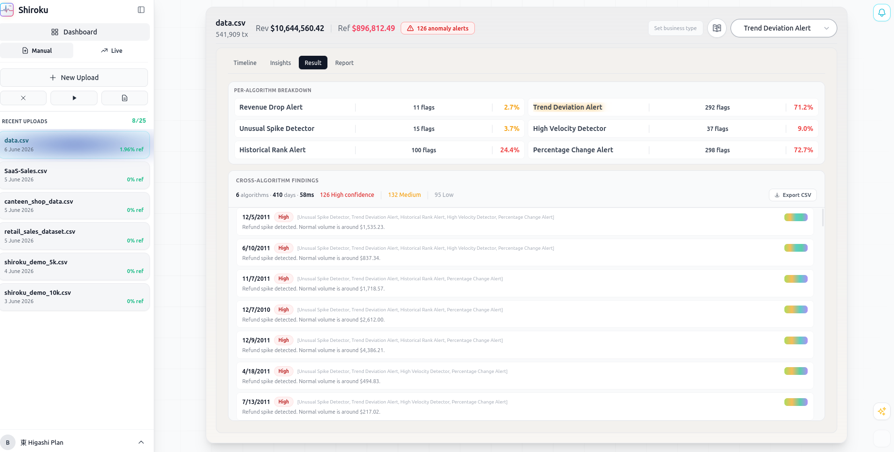Viewport: 894px width, 452px height.
Task: Click the document file icon button
Action: (x=125, y=98)
